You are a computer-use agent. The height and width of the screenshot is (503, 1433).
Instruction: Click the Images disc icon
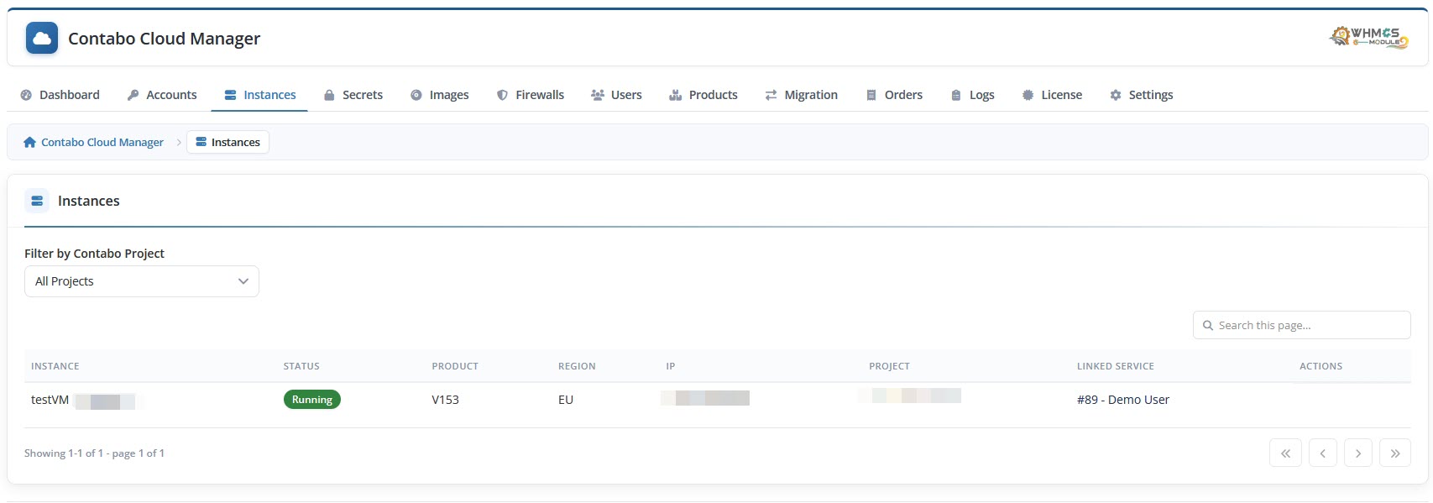pyautogui.click(x=416, y=95)
